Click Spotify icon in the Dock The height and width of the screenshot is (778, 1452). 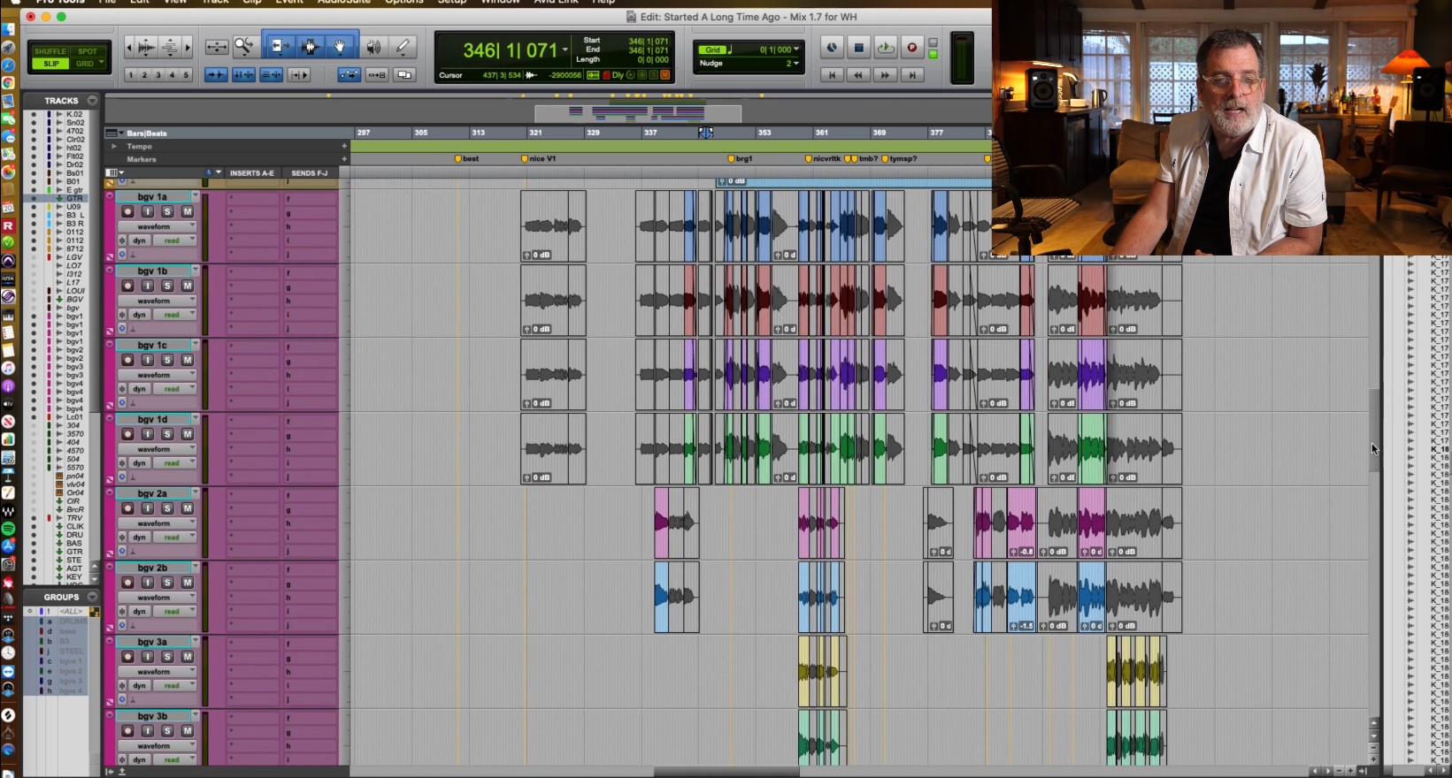8,529
